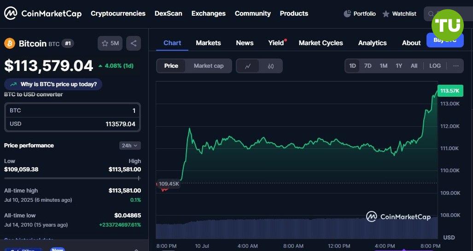Click the Bitcoin coin icon
Screen dimensions: 473x251
[x=10, y=43]
